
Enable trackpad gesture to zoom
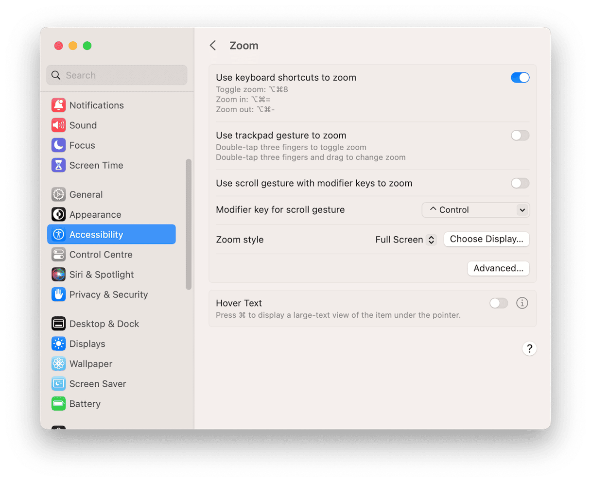click(520, 136)
